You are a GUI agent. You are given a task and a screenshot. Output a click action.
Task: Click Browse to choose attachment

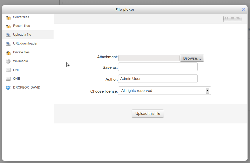pyautogui.click(x=192, y=58)
